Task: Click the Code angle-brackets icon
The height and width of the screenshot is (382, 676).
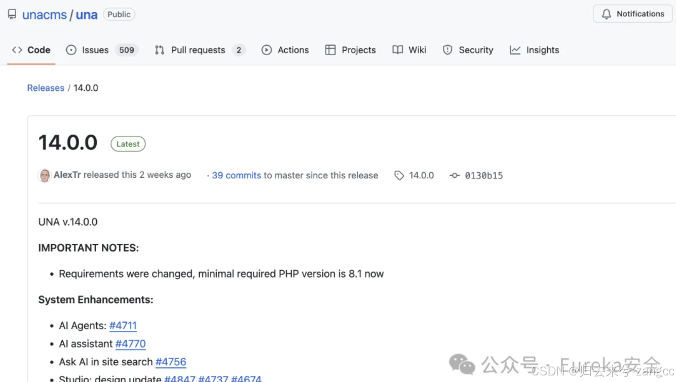Action: pyautogui.click(x=17, y=50)
